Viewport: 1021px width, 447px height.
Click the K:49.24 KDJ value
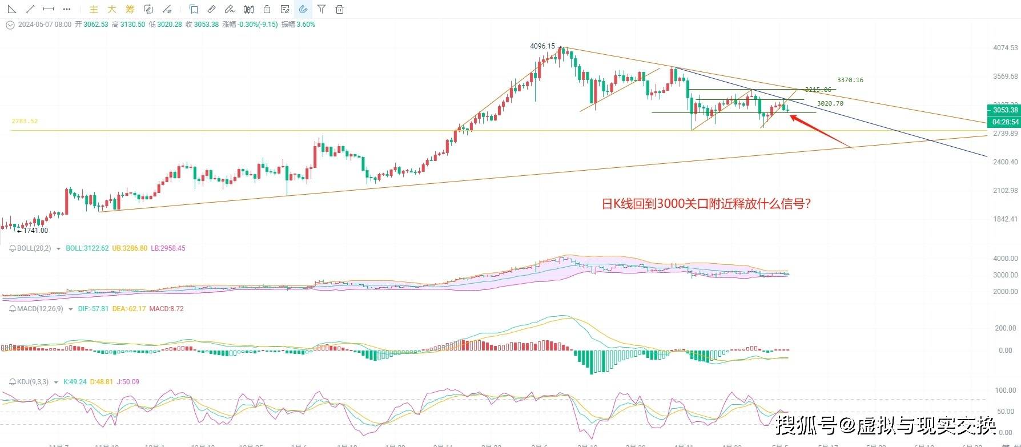coord(75,382)
